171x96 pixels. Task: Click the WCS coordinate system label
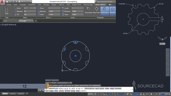[x=162, y=44]
